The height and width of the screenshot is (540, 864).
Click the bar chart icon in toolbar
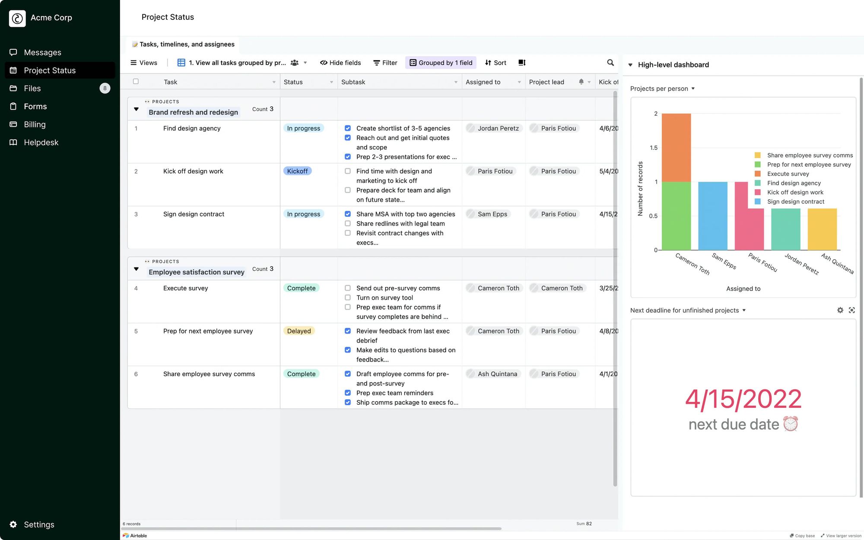tap(521, 63)
